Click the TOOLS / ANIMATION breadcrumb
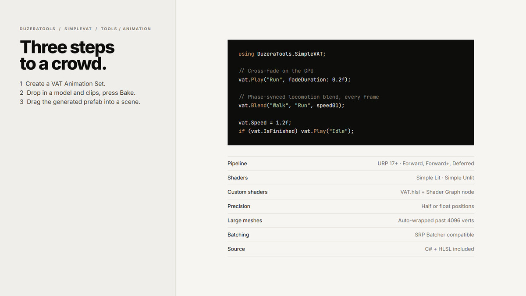Viewport: 526px width, 296px height. [126, 29]
